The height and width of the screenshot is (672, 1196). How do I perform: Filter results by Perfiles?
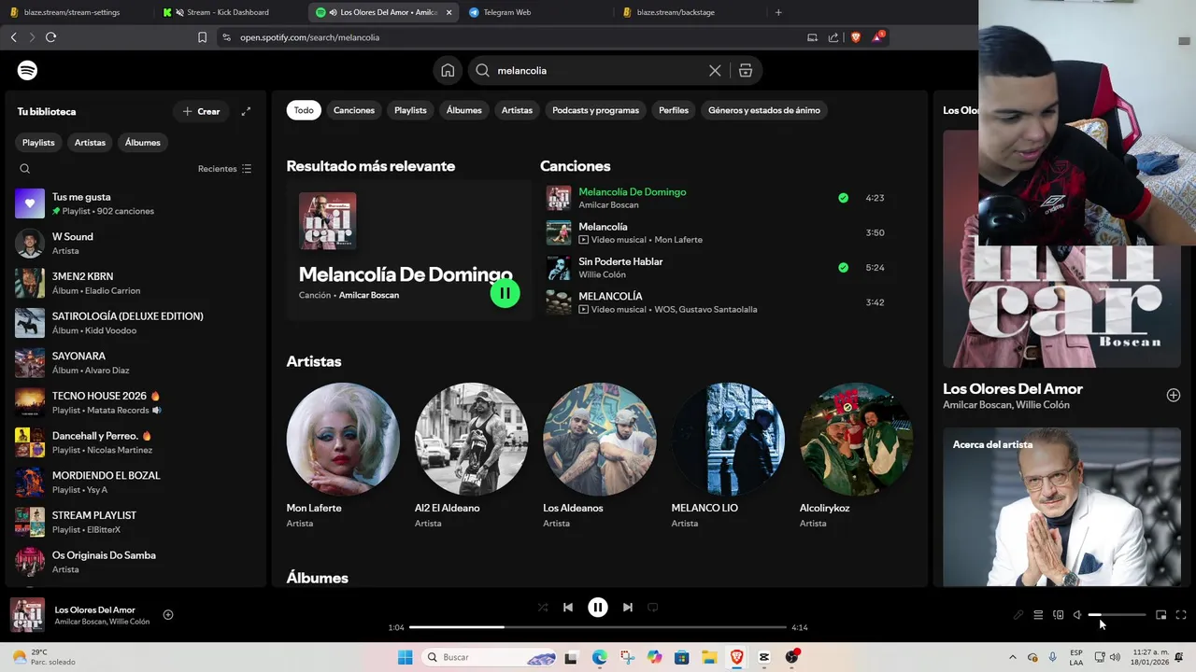coord(674,110)
